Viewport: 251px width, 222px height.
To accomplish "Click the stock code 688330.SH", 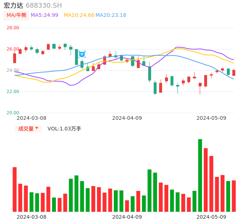I will [44, 5].
